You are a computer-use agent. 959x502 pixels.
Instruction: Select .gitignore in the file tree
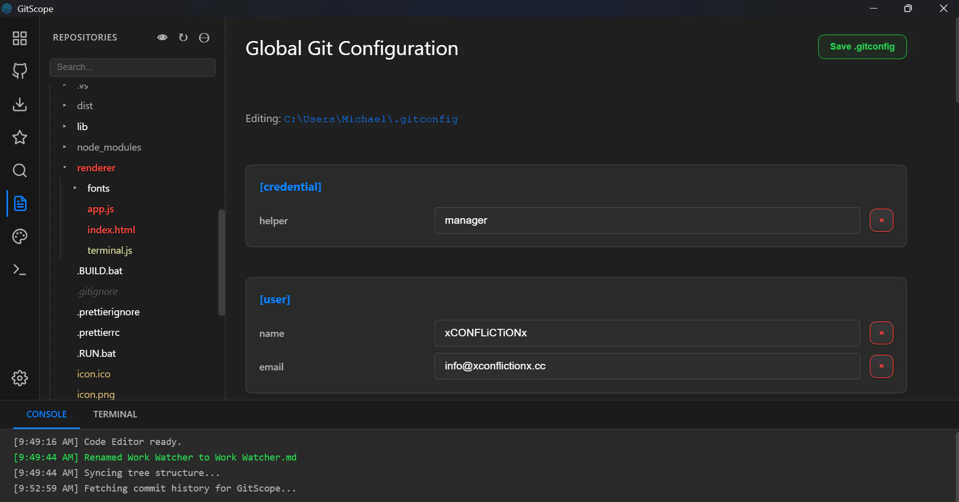coord(97,291)
